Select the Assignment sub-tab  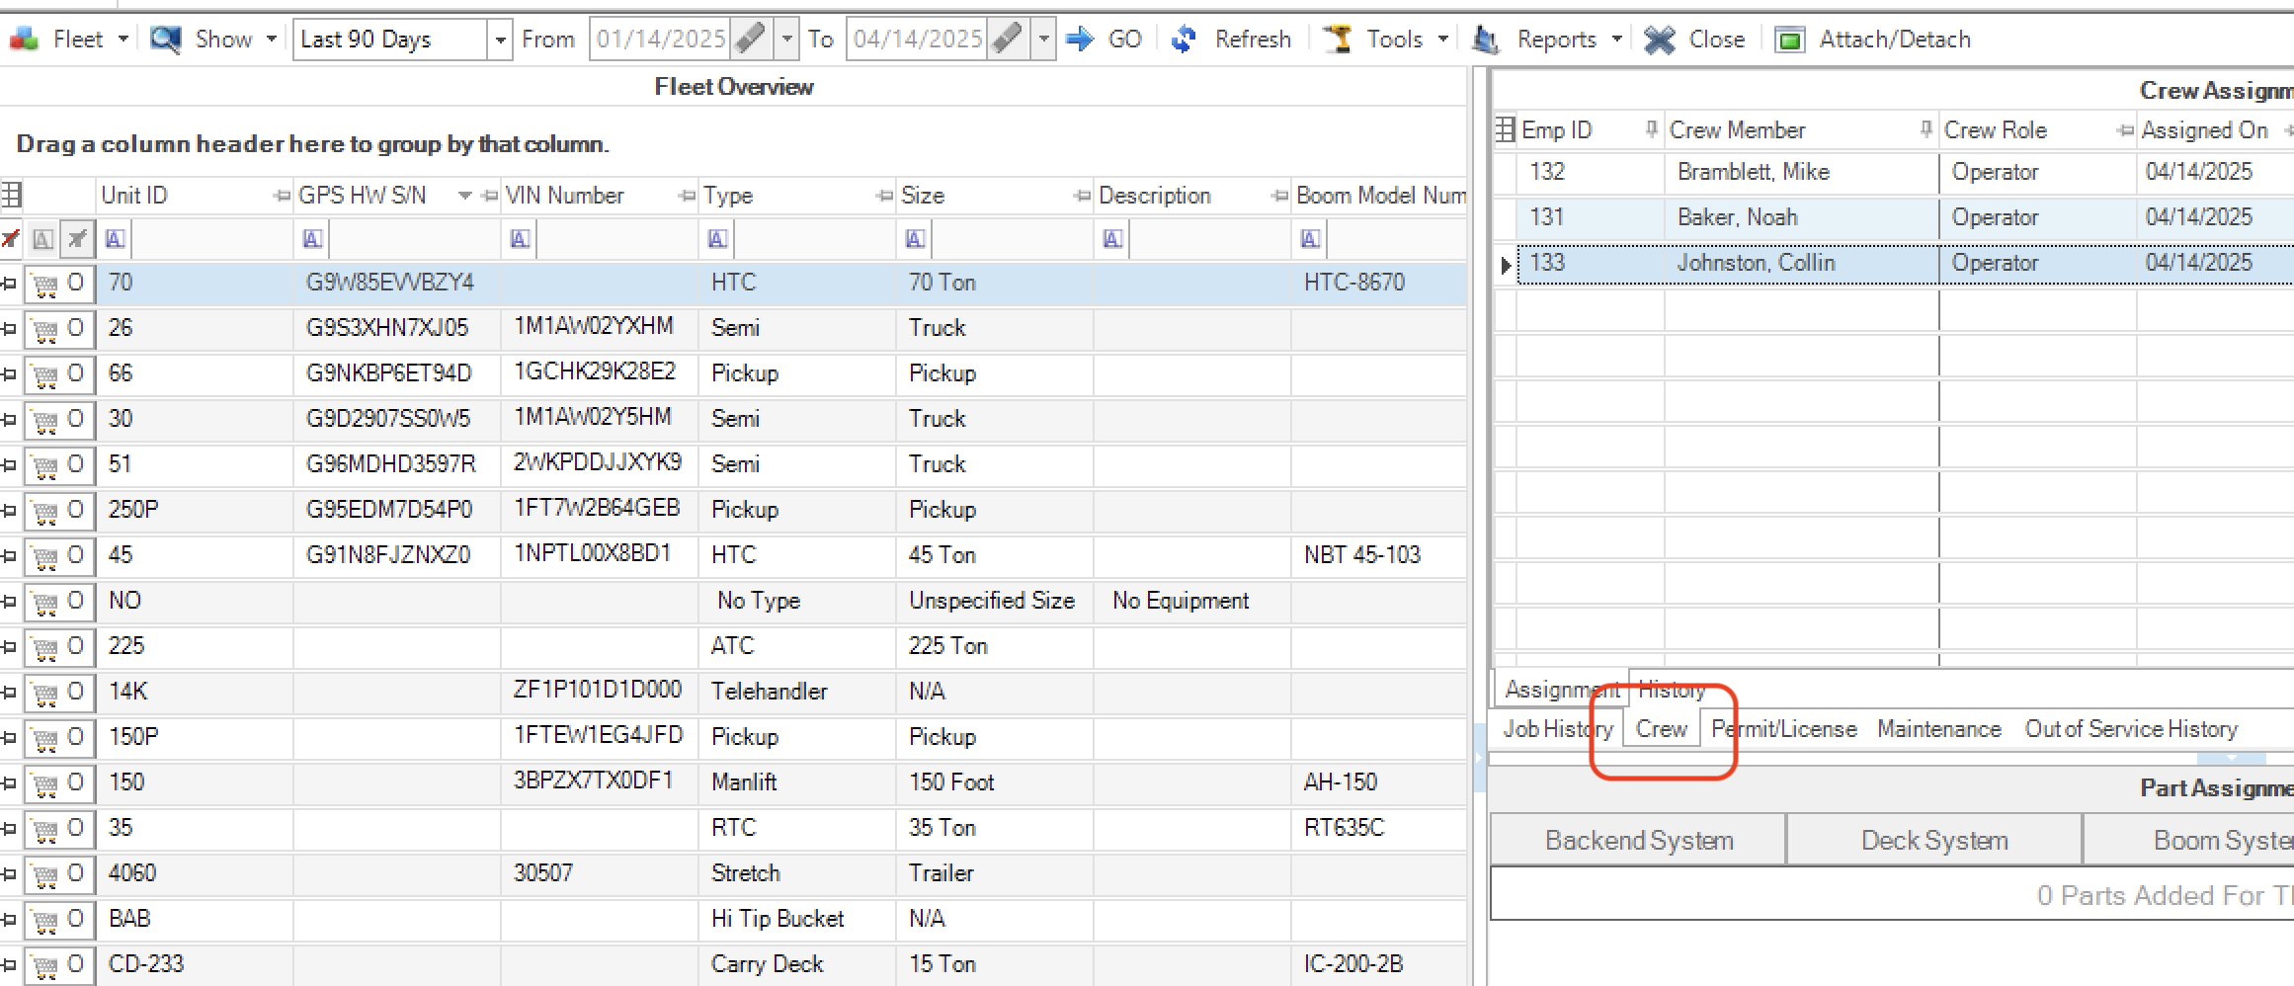[x=1562, y=689]
